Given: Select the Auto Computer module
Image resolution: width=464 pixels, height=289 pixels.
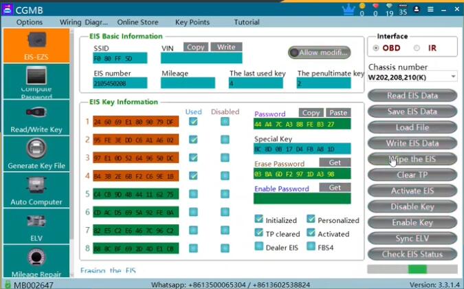Looking at the screenshot, I should pos(34,190).
